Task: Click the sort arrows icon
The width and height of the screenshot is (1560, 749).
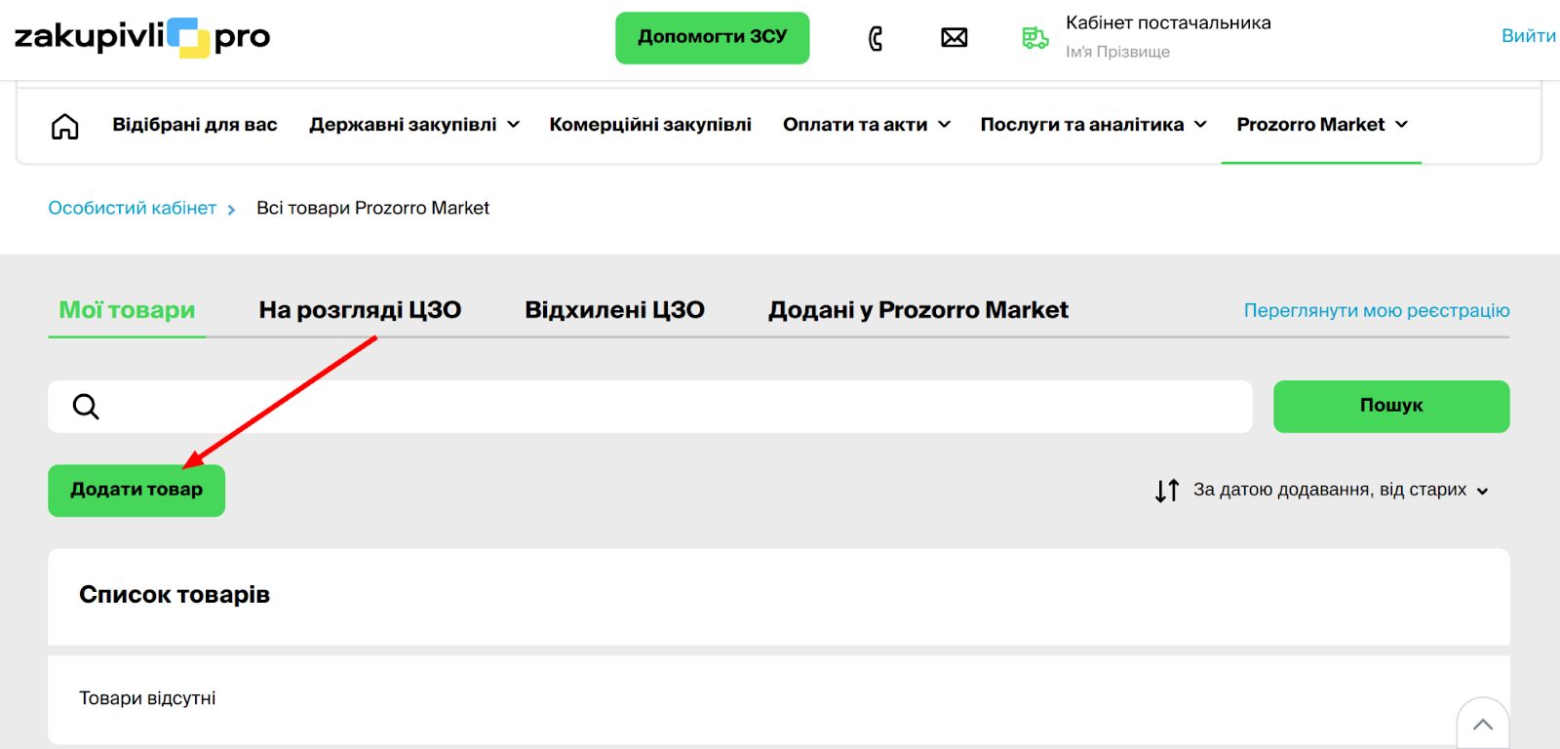Action: coord(1167,491)
